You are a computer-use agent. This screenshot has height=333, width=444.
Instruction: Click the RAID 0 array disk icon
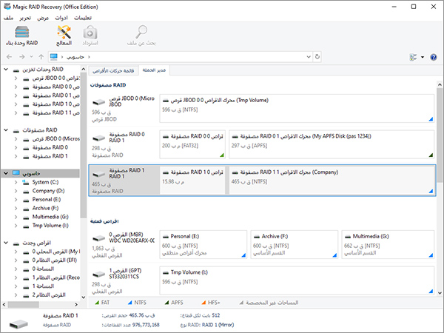98,138
